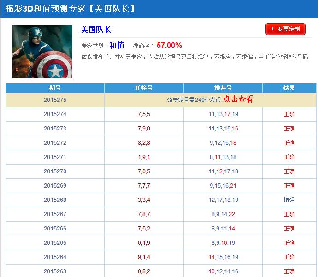
Task: Click the recommended numbers 11,13,17,19
Action: [x=223, y=114]
